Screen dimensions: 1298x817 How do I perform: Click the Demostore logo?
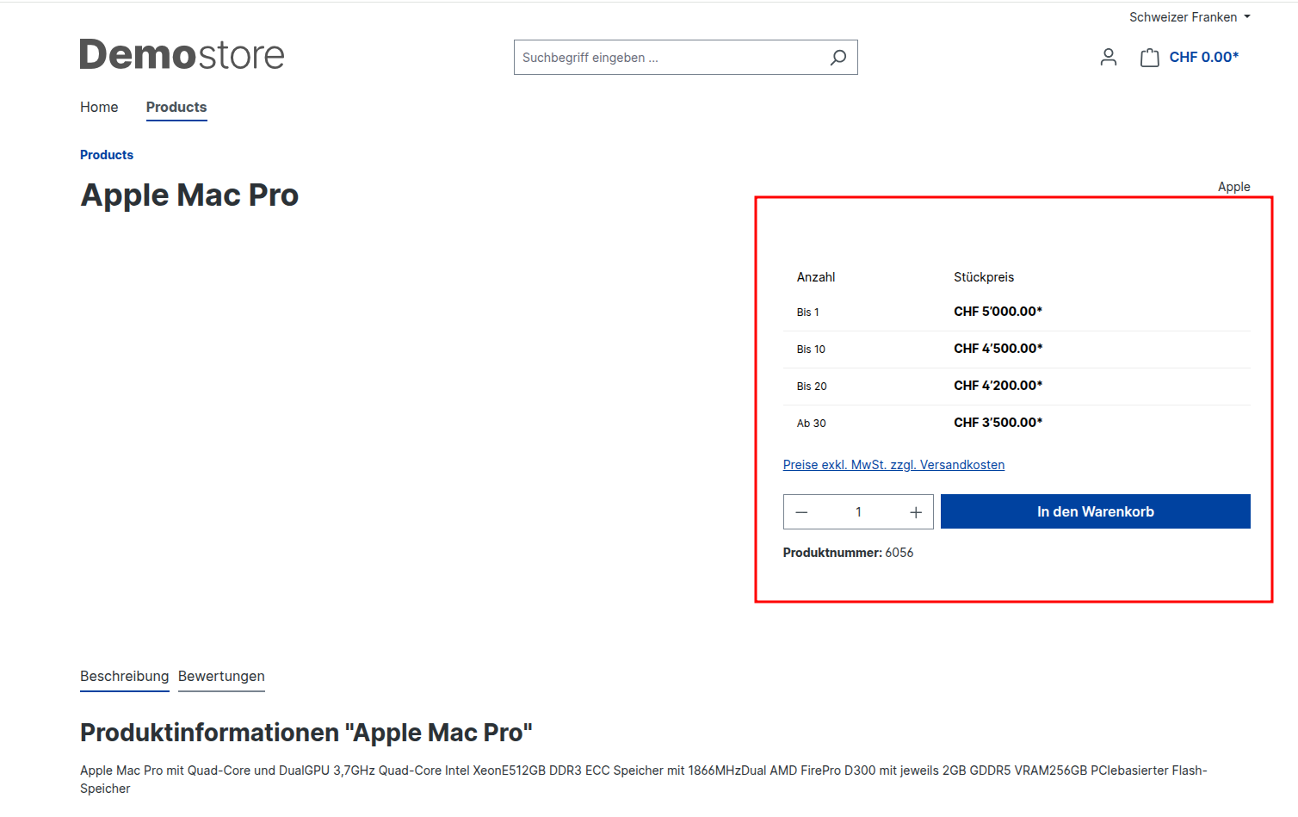click(x=182, y=54)
